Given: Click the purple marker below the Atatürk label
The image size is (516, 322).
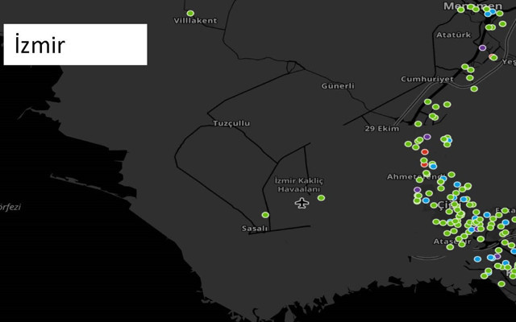Looking at the screenshot, I should (482, 48).
